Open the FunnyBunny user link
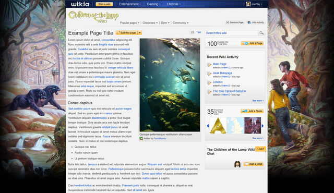The image size is (334, 193). [x=160, y=138]
